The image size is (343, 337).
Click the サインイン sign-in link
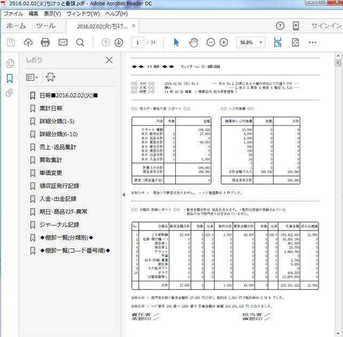[326, 26]
